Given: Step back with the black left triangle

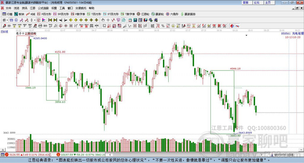Looking at the screenshot, I should point(61,20).
